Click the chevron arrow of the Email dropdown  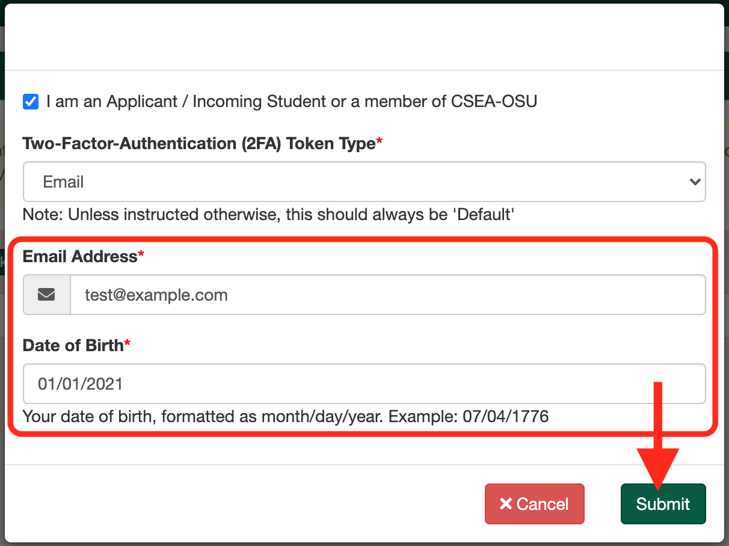click(695, 182)
